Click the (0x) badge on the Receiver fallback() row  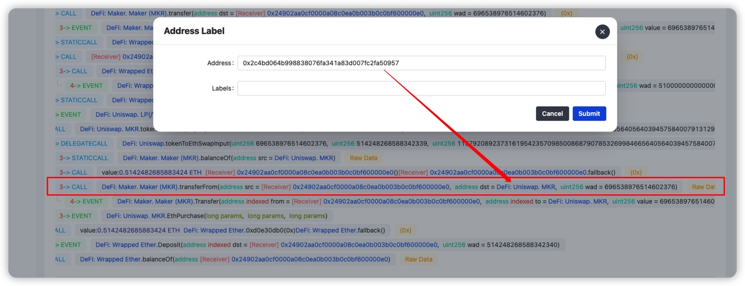tap(636, 172)
